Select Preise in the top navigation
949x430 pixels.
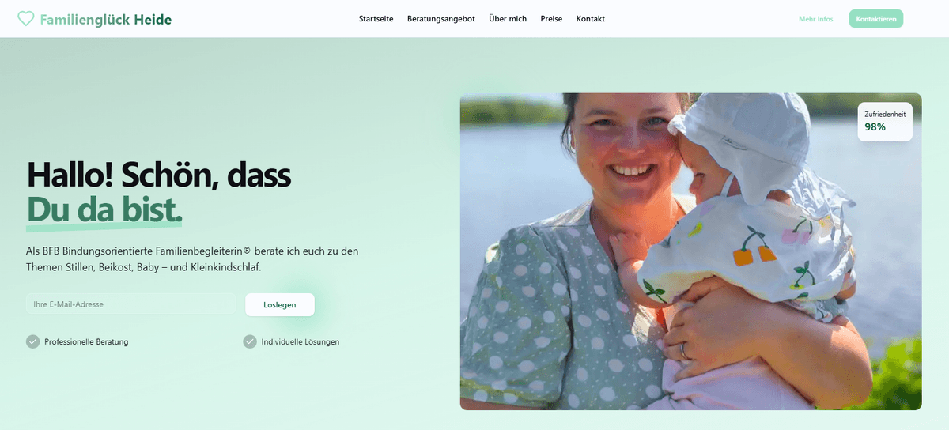pyautogui.click(x=551, y=19)
